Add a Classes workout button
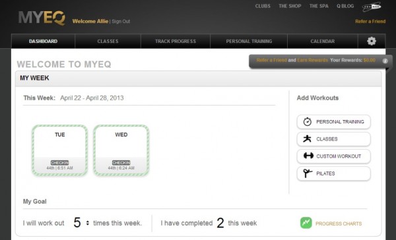The image size is (396, 240). [333, 139]
